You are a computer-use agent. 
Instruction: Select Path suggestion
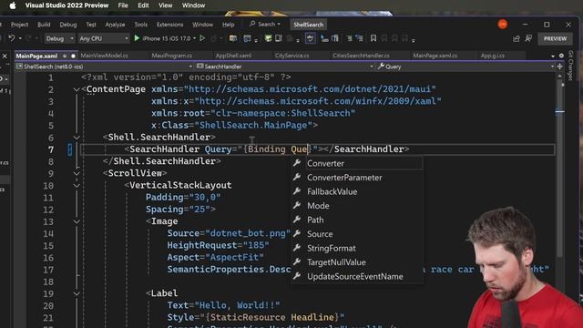pos(357,220)
